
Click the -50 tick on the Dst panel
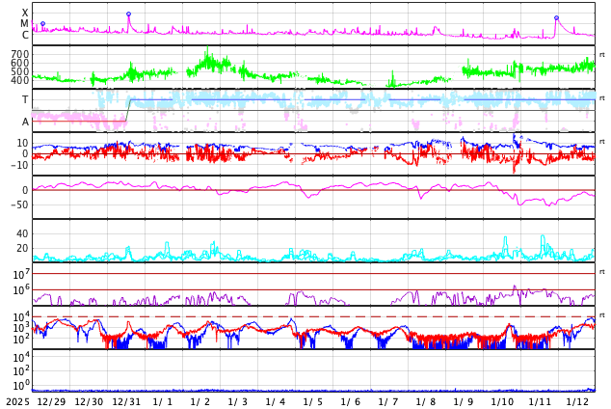[x=19, y=204]
